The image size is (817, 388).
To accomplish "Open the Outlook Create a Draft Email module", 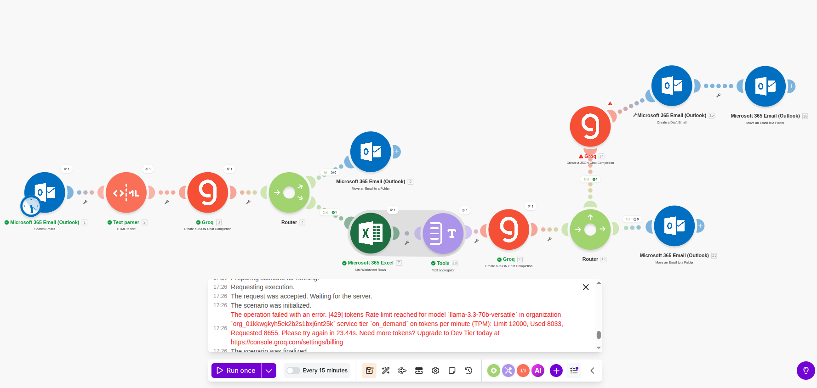I will point(672,86).
